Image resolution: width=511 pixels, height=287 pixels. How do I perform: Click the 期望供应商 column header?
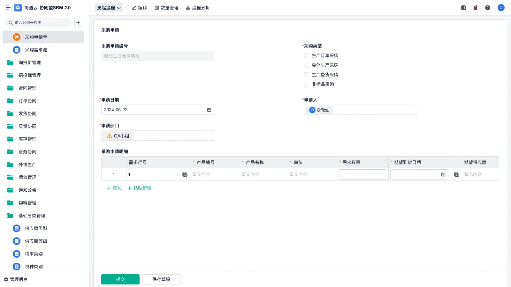point(475,162)
